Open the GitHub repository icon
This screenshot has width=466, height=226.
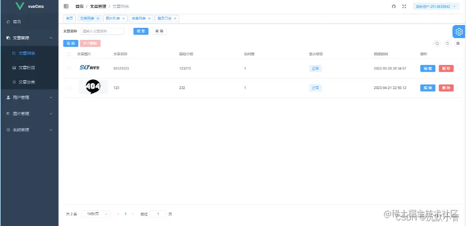pos(394,6)
